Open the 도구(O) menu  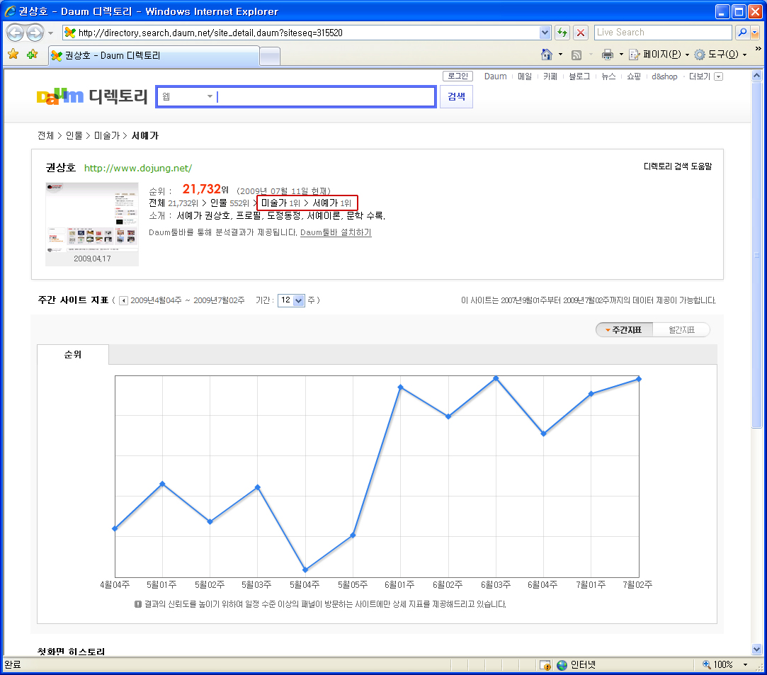(720, 55)
